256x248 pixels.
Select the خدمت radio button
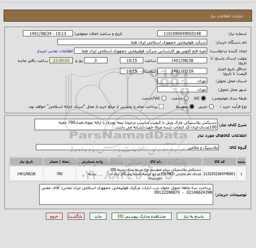point(186,98)
